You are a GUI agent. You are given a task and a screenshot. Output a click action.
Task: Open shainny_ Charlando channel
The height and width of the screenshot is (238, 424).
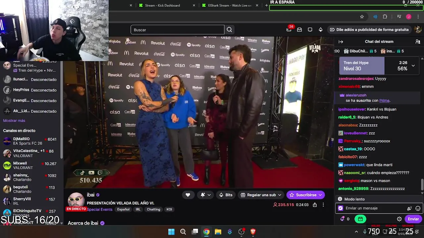(x=30, y=178)
